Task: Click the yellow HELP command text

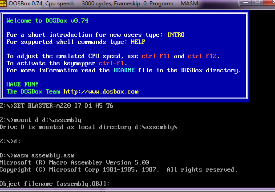Action: pos(138,42)
